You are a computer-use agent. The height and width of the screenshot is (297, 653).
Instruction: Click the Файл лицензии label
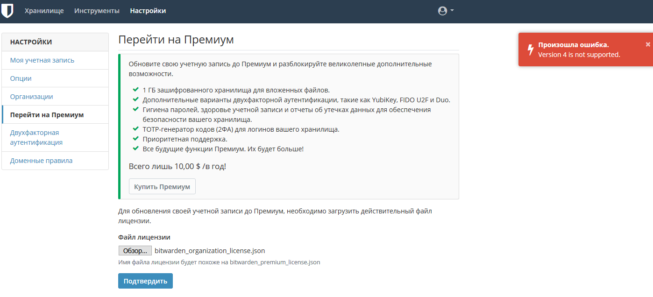(144, 237)
